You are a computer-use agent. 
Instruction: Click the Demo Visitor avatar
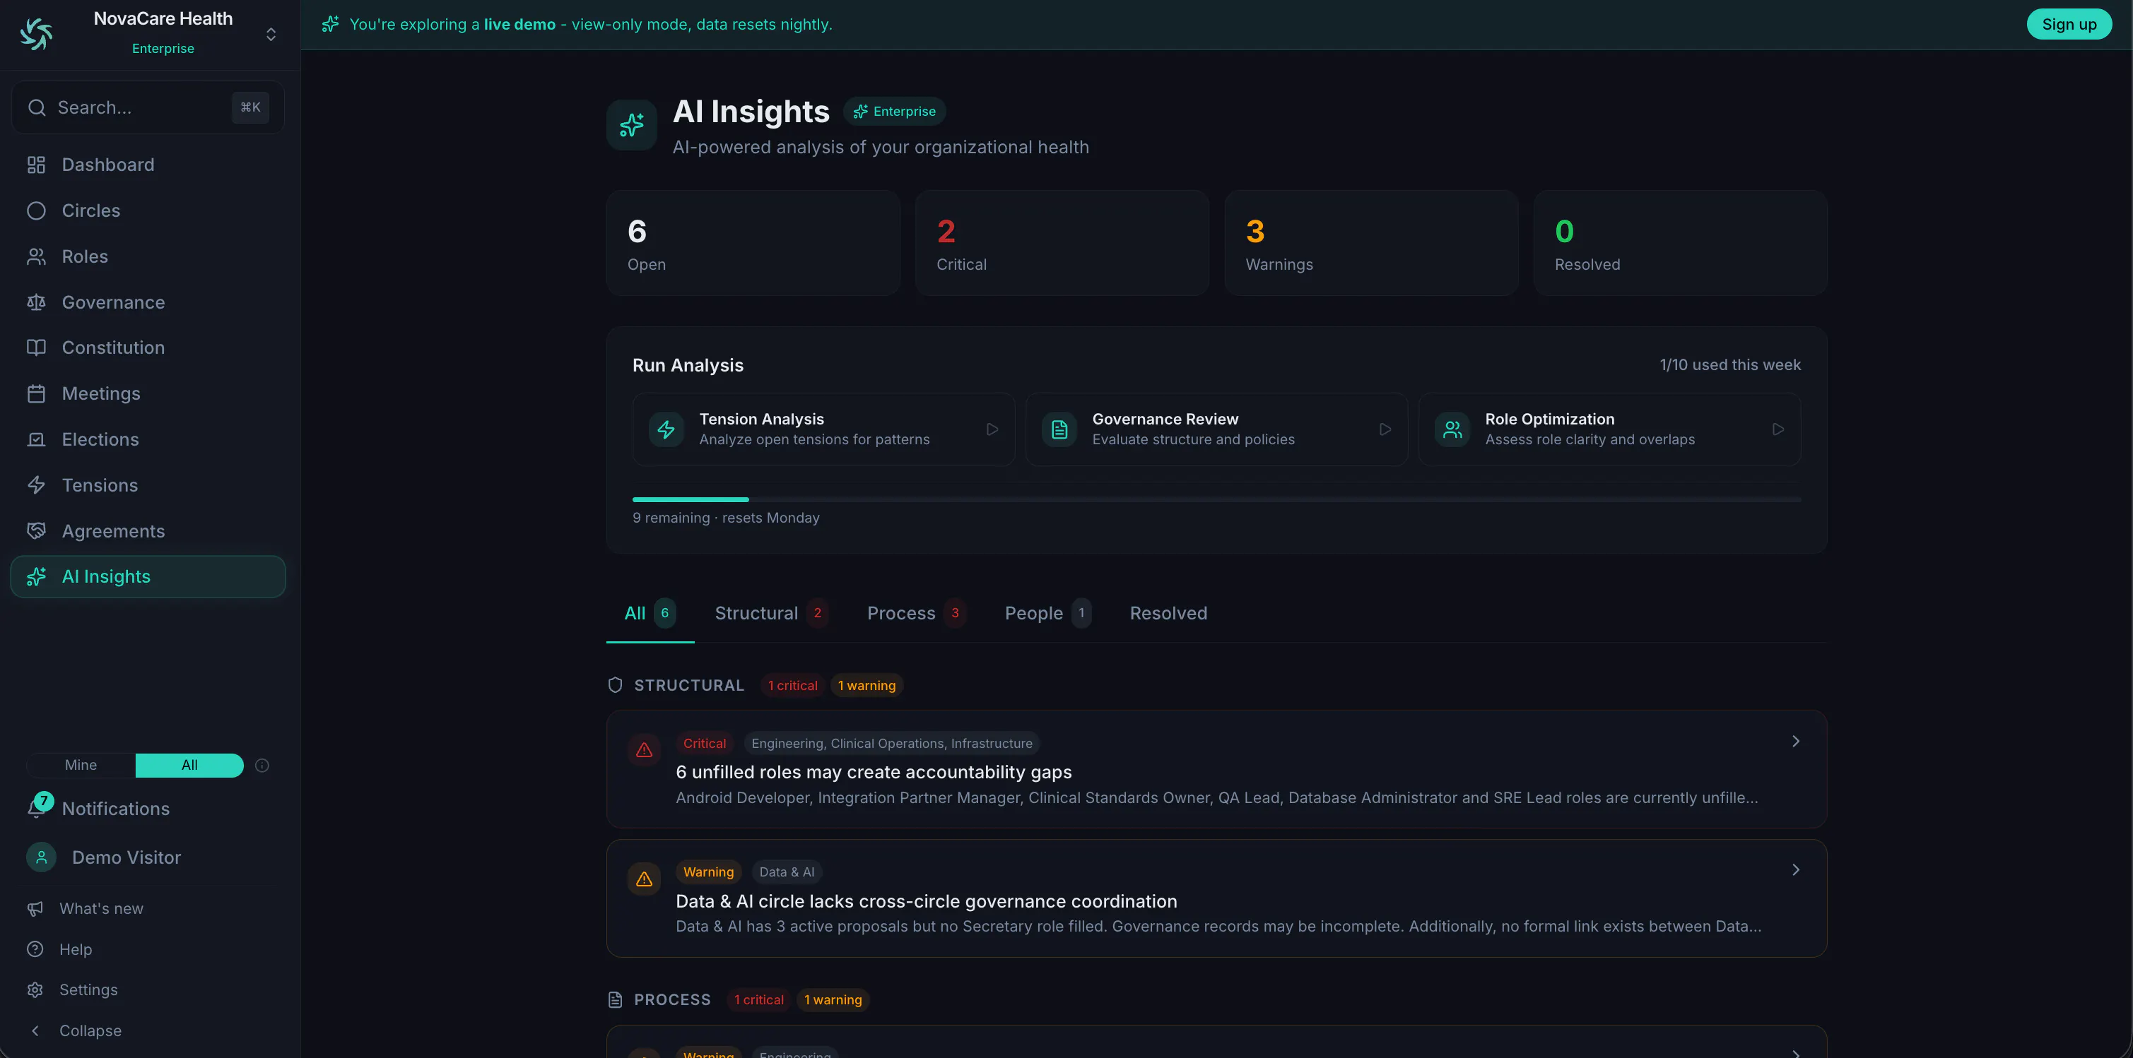[42, 857]
